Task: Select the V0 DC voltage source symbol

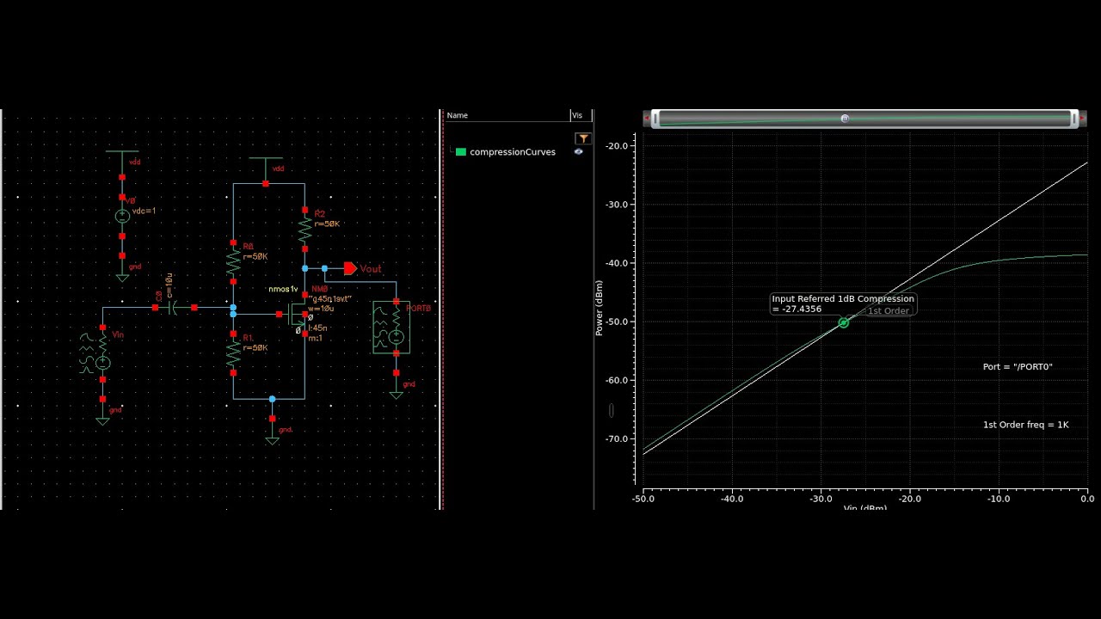Action: point(122,216)
